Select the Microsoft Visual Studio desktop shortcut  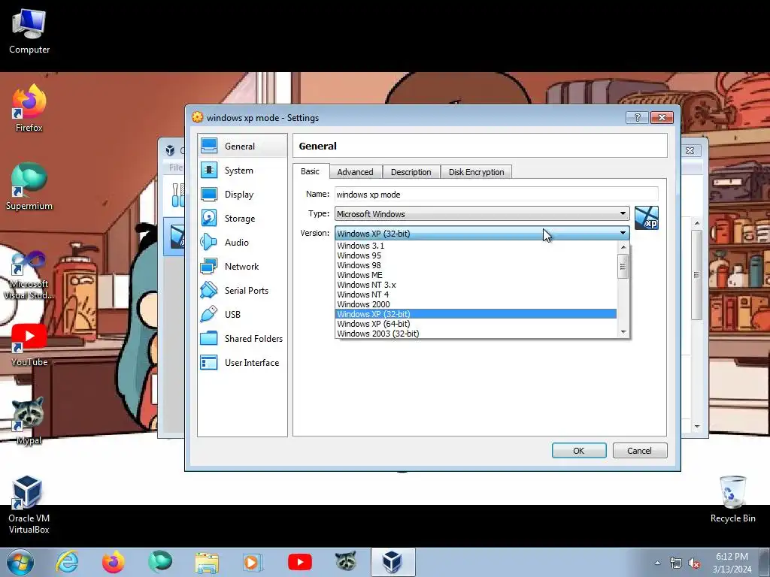(x=29, y=275)
